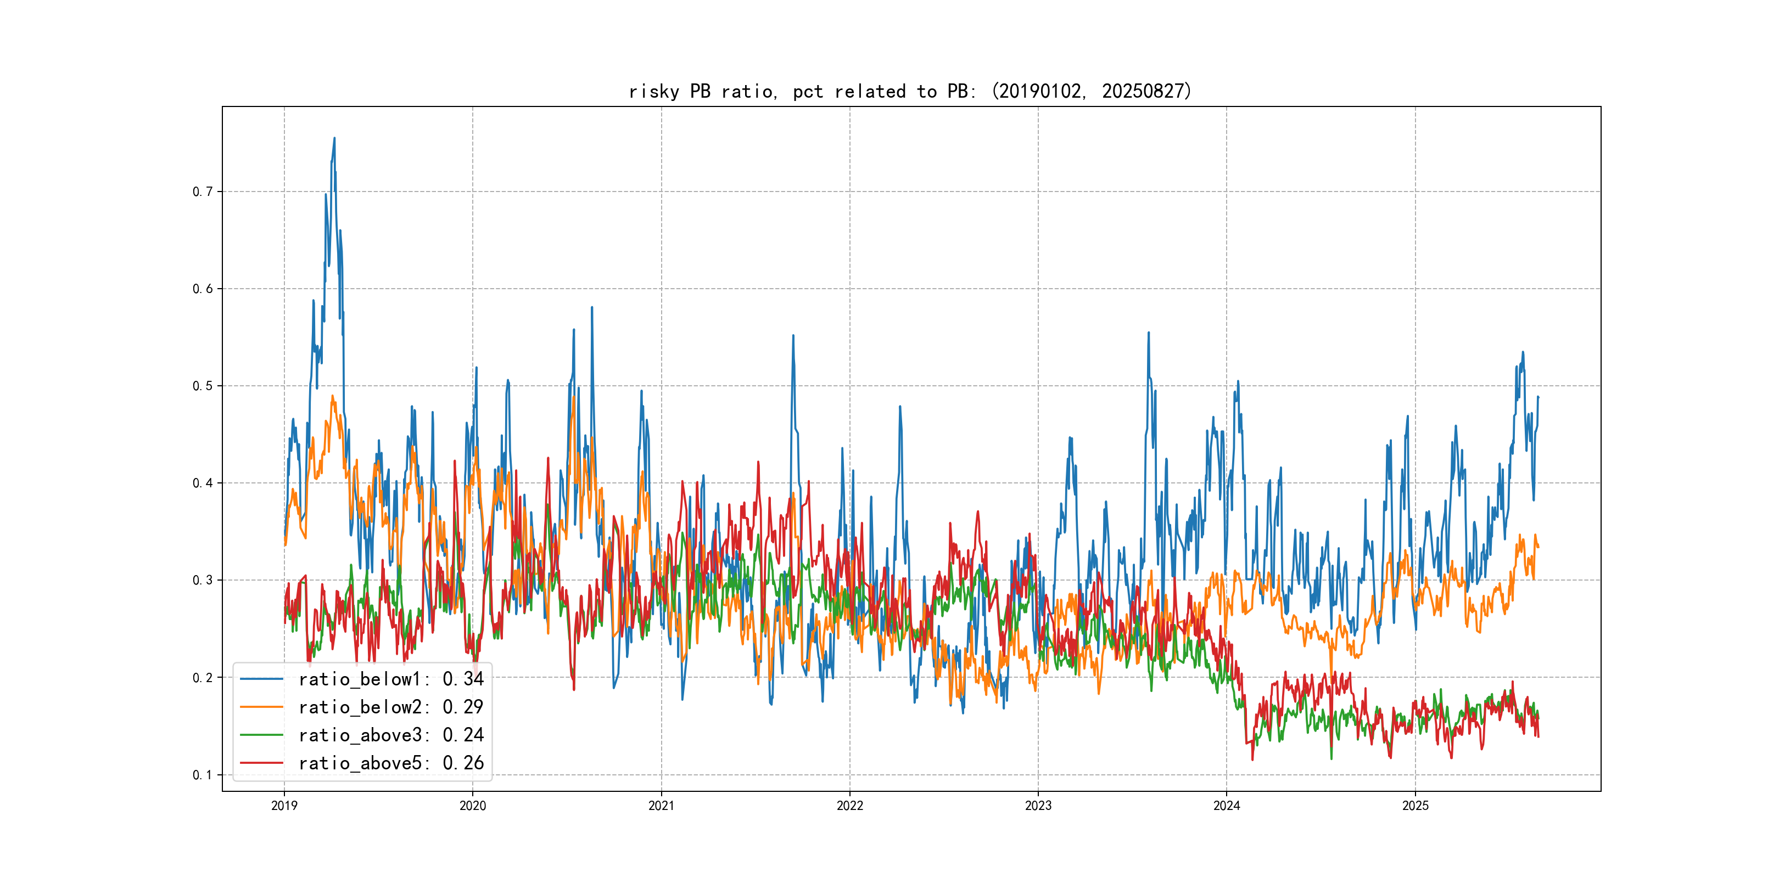
Task: Click the 2019 x-axis tick label
Action: point(284,806)
